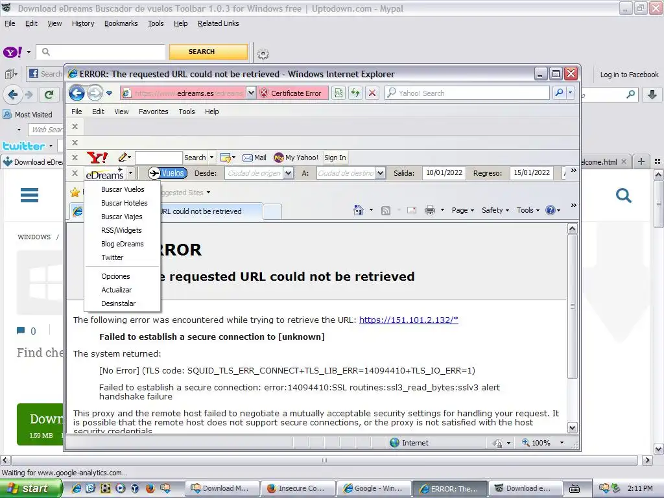664x498 pixels.
Task: Click the gear settings icon in Mypal
Action: point(263,54)
